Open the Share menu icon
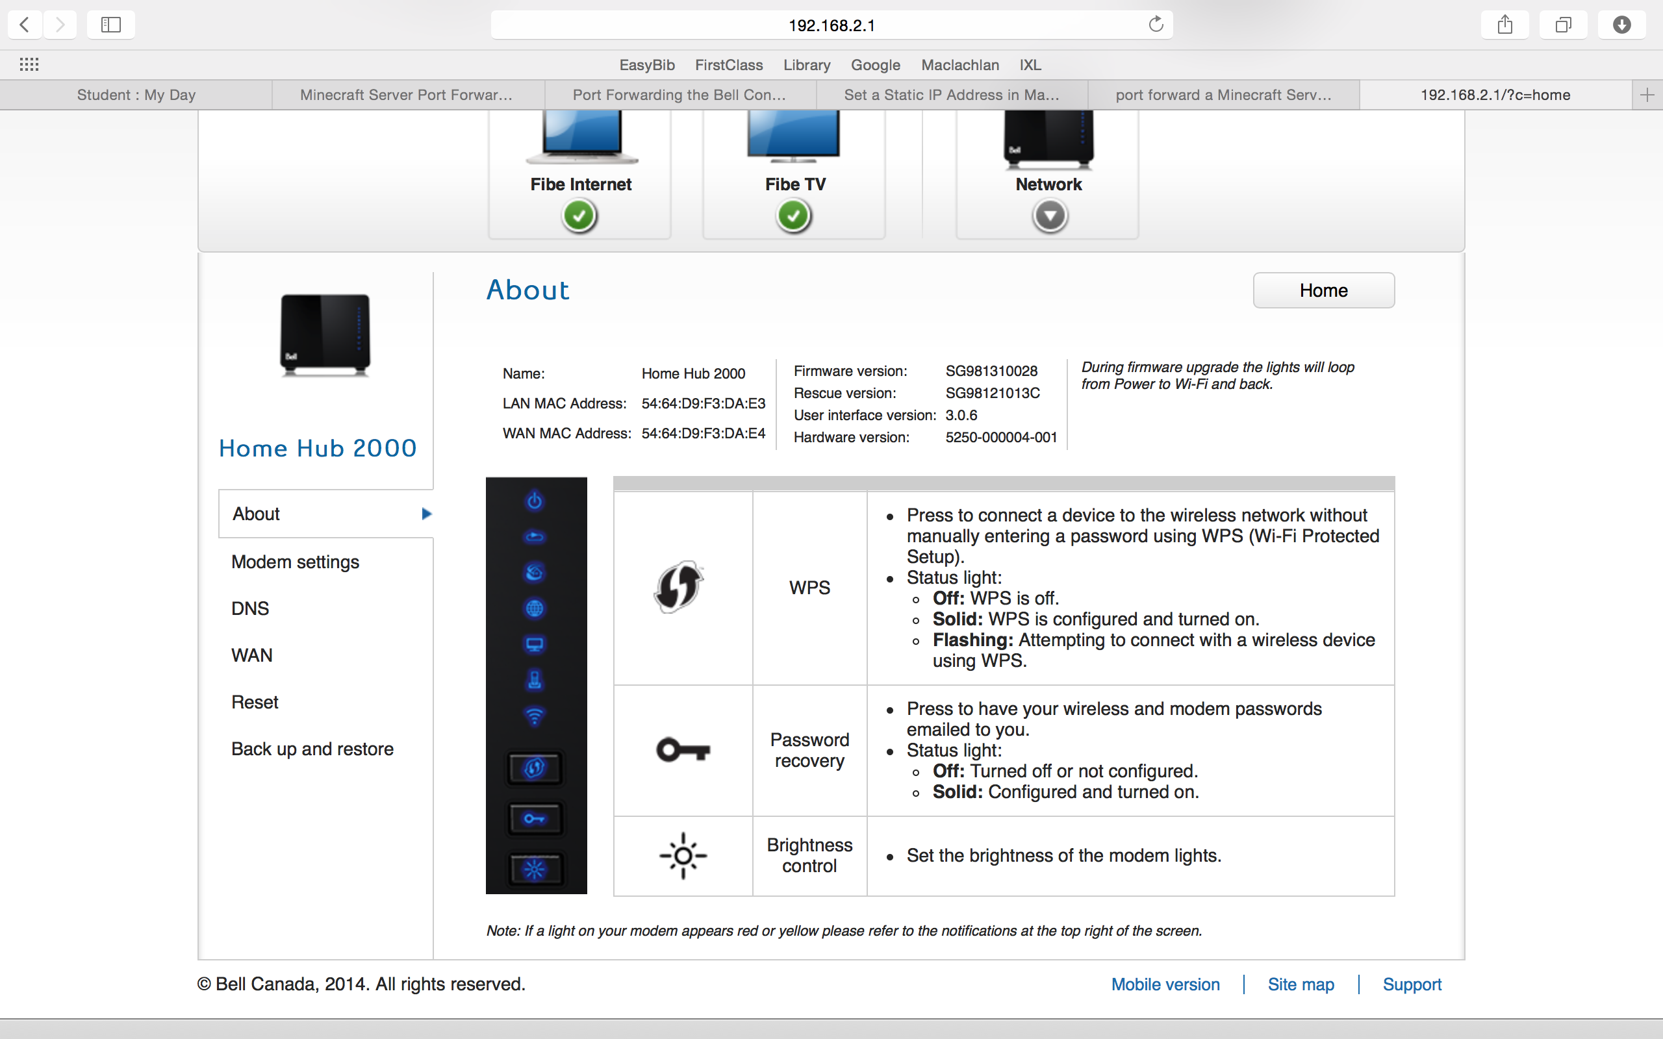Screen dimensions: 1663x1039 [1505, 25]
